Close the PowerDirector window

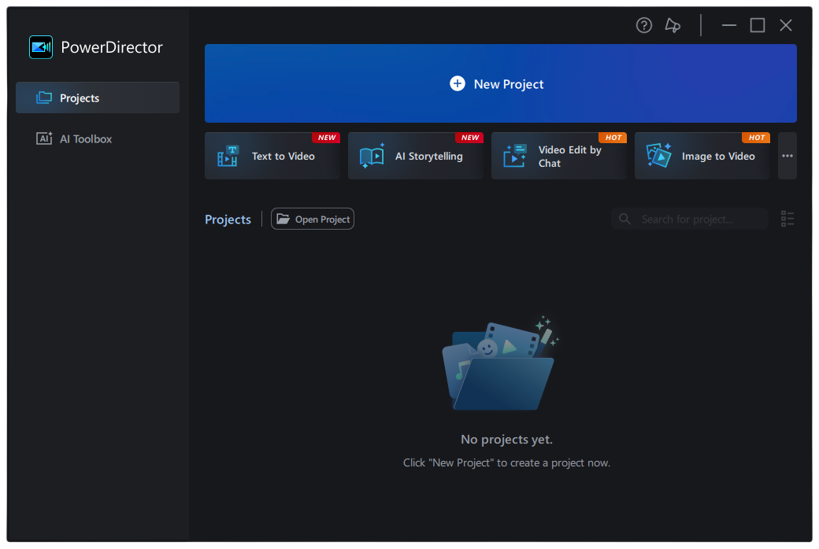pyautogui.click(x=786, y=25)
